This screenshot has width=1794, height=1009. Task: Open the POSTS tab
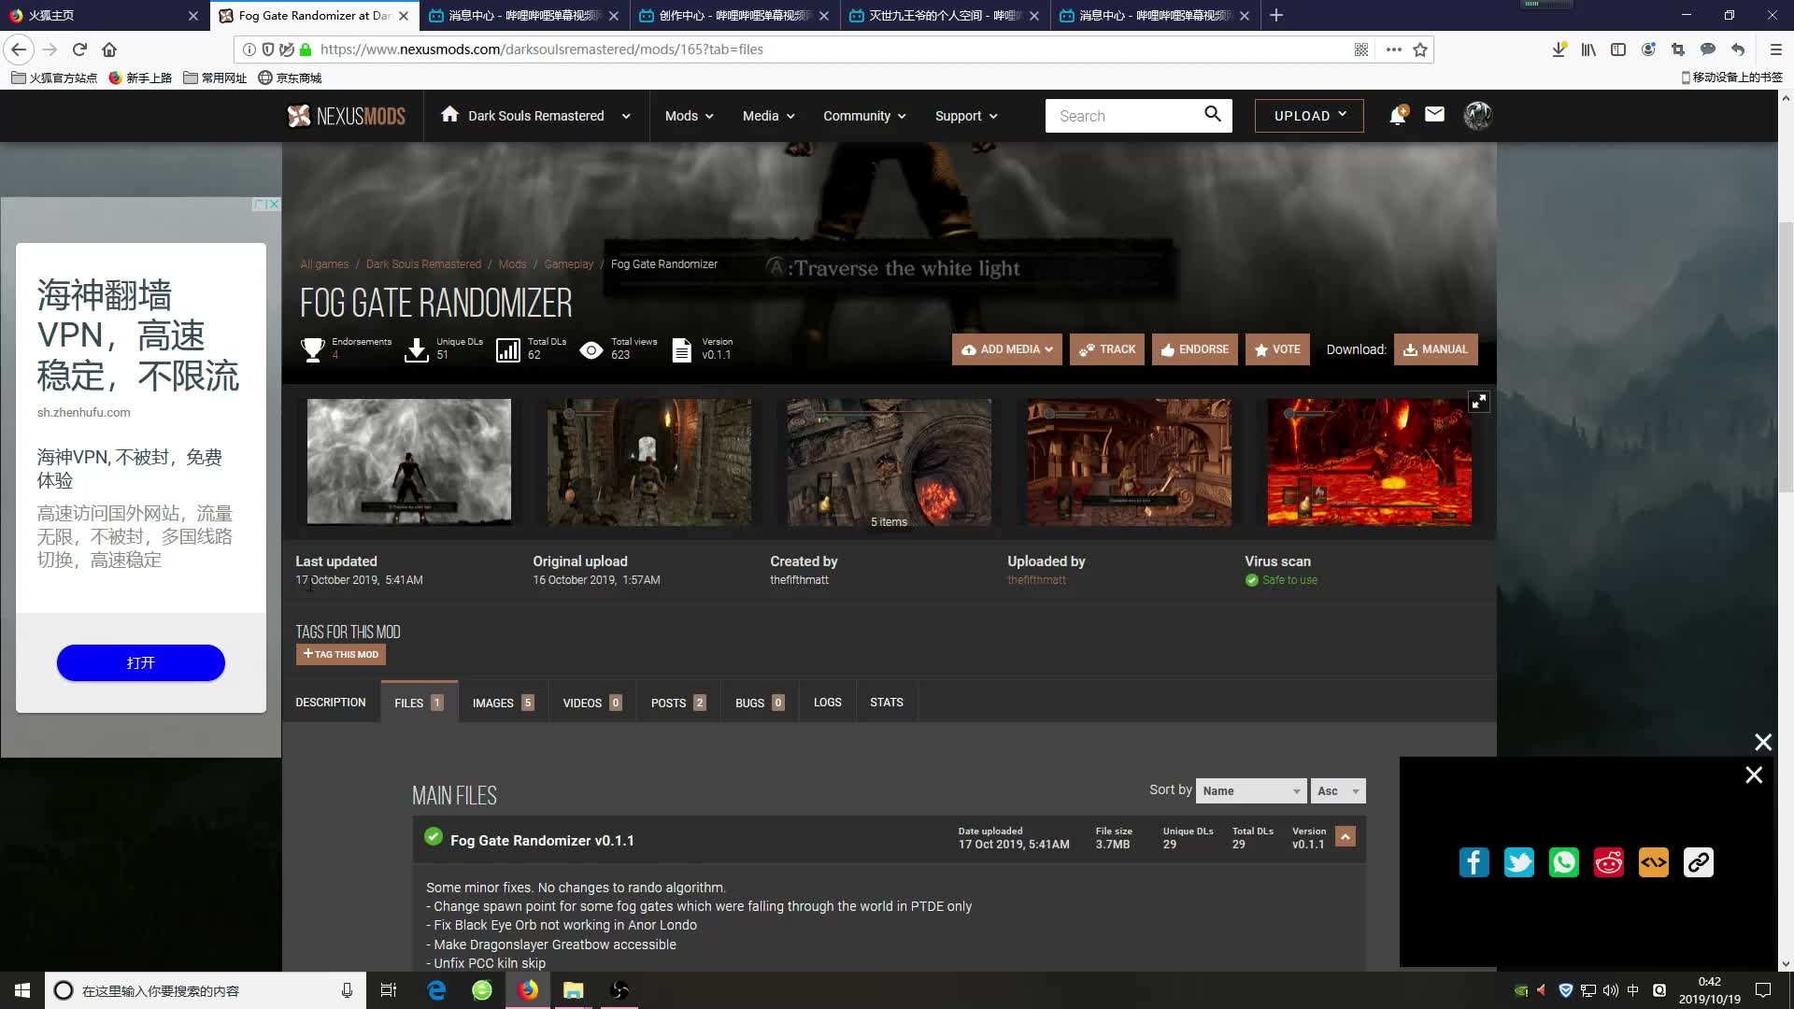(x=678, y=703)
